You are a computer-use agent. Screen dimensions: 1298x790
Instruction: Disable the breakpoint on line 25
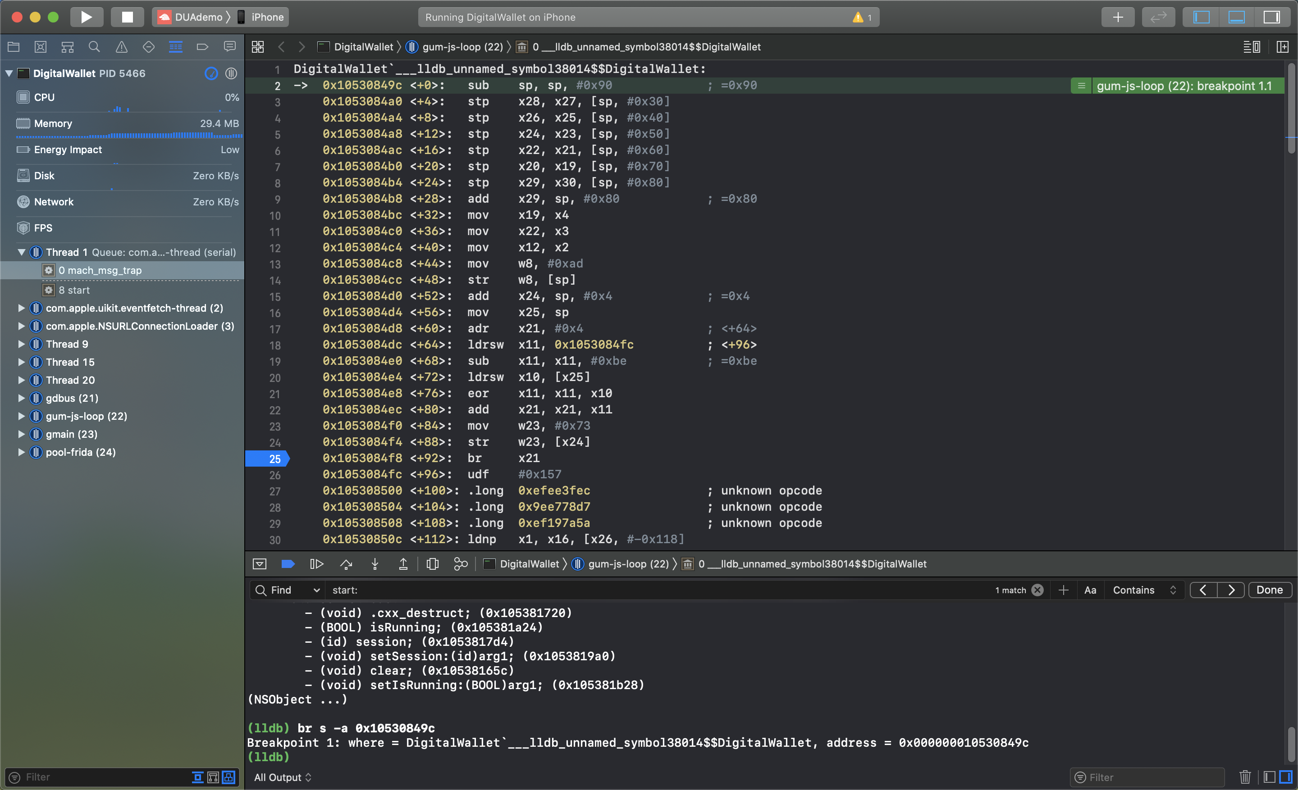coord(268,459)
